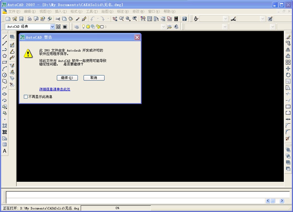Expand the dimension style dropdown

click(x=262, y=19)
